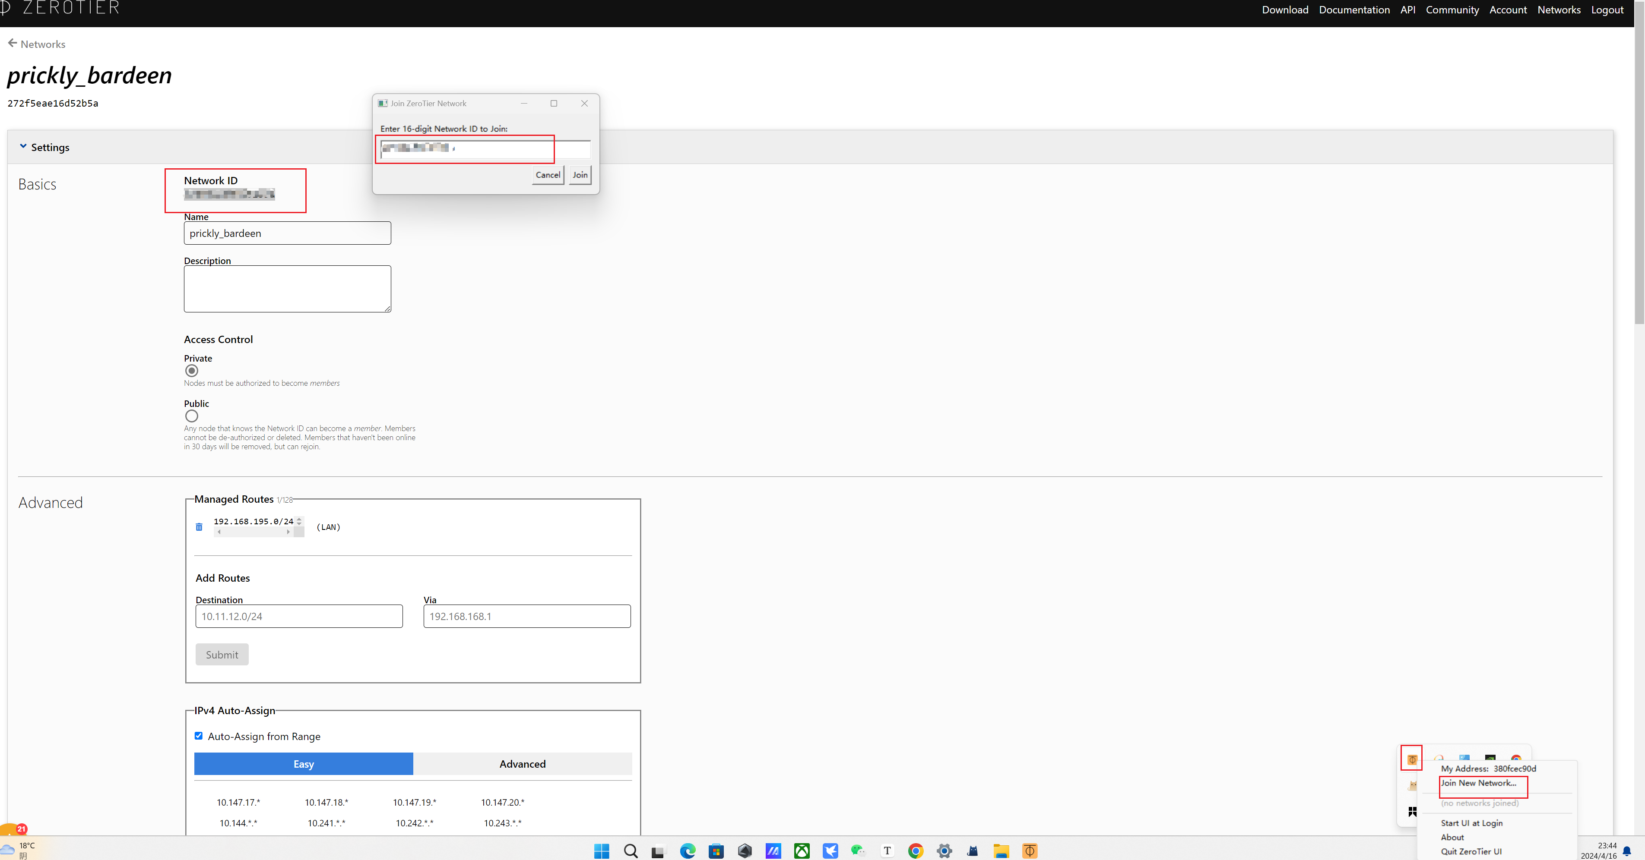Click the NVIDIA icon in tray overflow
Image resolution: width=1645 pixels, height=860 pixels.
(1490, 758)
